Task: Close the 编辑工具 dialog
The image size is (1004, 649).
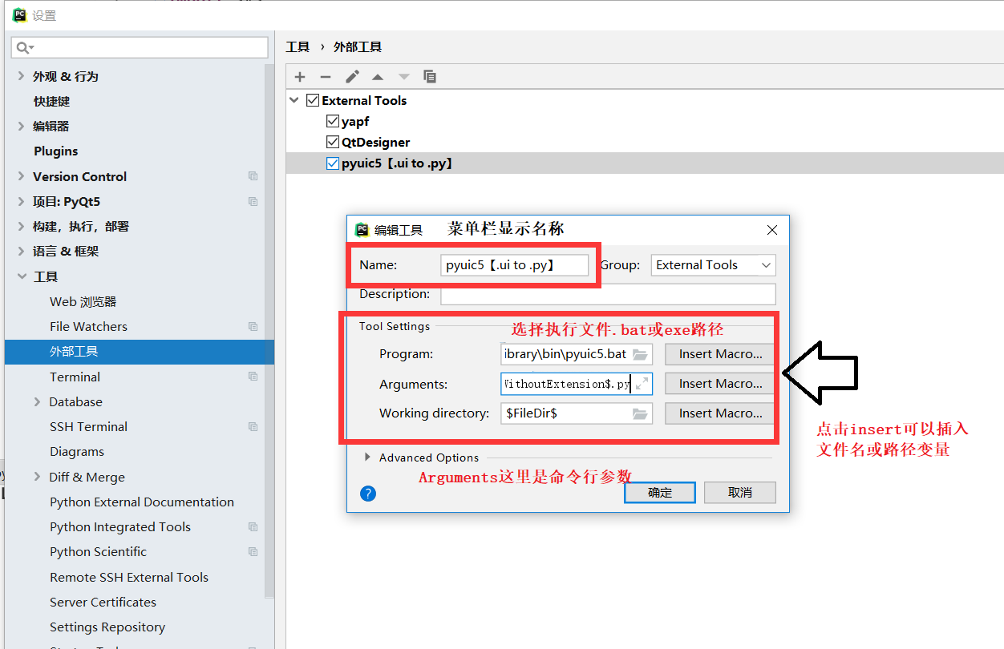Action: click(772, 230)
